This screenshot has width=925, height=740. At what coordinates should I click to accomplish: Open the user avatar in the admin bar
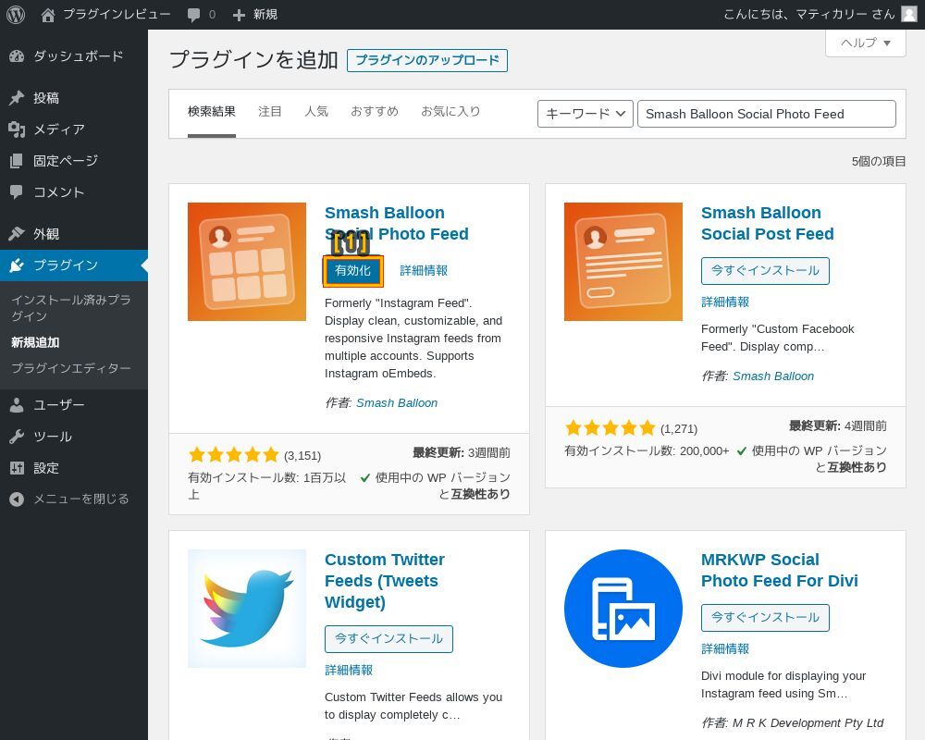click(x=909, y=14)
